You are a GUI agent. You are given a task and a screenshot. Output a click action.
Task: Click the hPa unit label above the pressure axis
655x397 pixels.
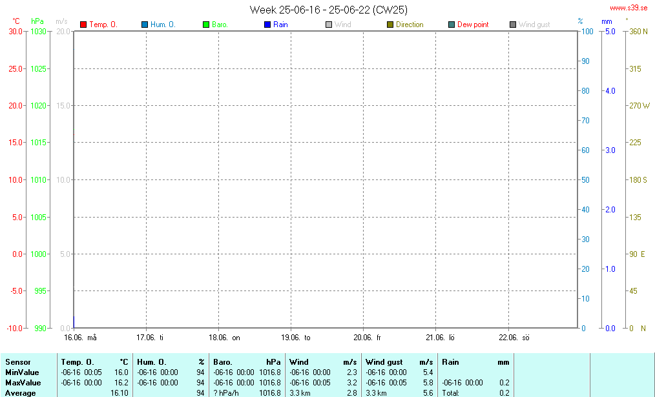tap(37, 21)
